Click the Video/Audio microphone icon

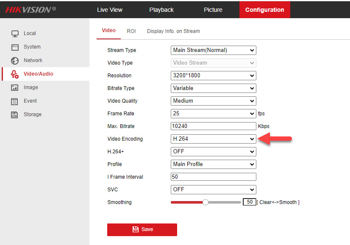point(15,74)
